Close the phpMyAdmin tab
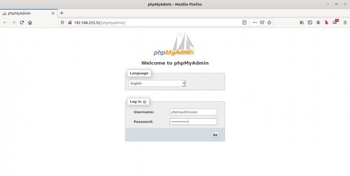The width and height of the screenshot is (350, 176). 53,14
